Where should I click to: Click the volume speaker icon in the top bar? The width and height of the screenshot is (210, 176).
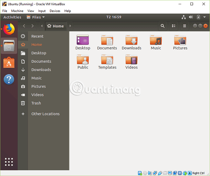tap(191, 17)
